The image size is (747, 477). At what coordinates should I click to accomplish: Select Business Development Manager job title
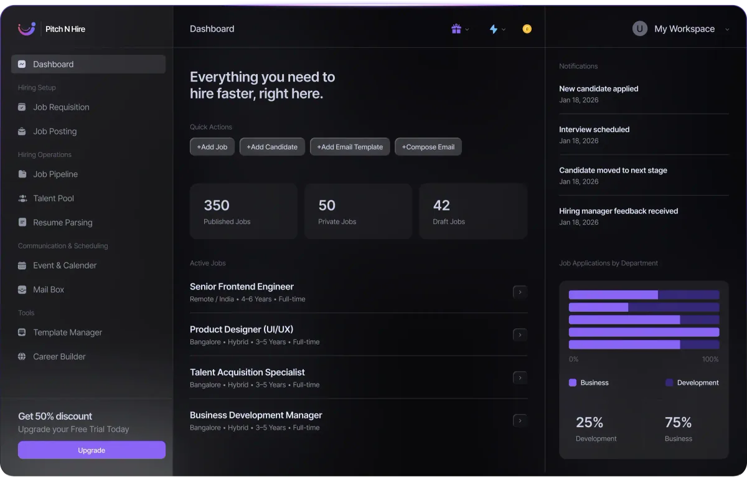point(256,415)
